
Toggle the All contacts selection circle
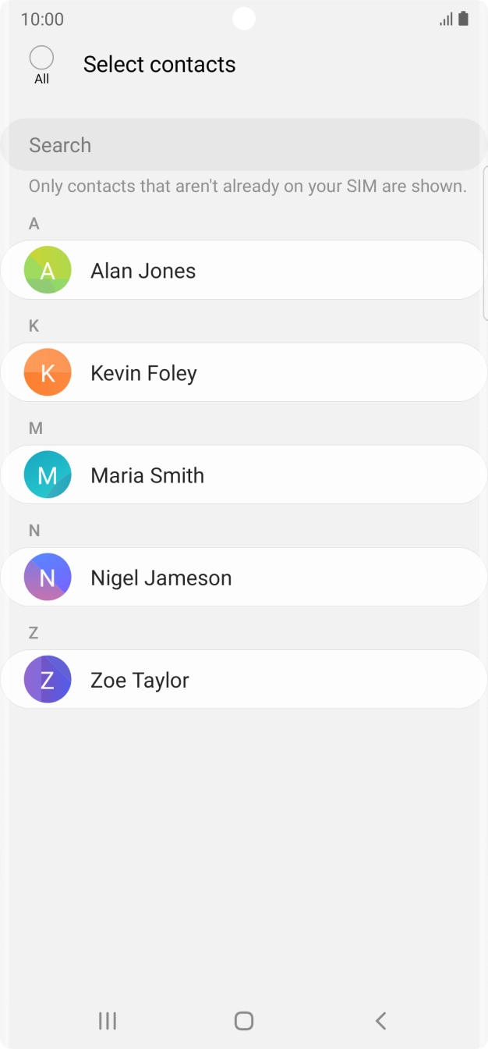[41, 58]
